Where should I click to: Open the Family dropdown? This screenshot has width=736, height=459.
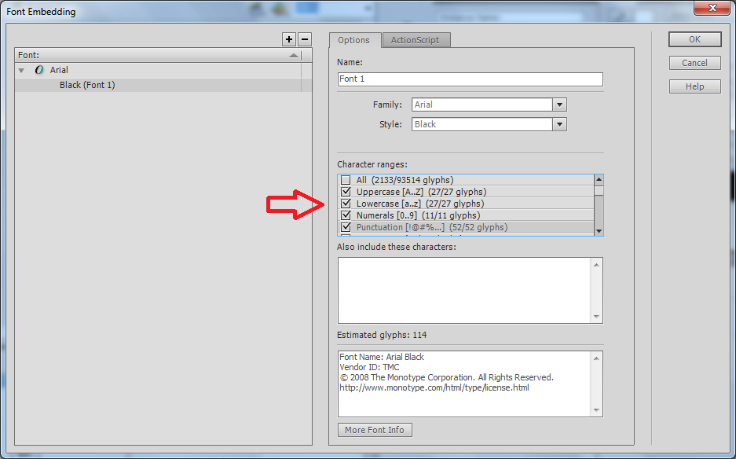(559, 105)
